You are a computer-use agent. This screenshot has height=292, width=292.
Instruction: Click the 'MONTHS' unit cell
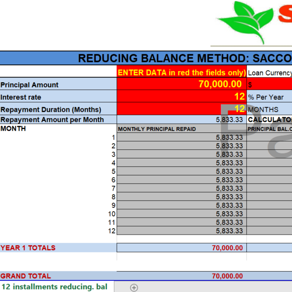pos(269,109)
